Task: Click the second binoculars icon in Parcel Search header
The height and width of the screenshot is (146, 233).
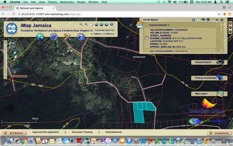Action: pyautogui.click(x=208, y=20)
